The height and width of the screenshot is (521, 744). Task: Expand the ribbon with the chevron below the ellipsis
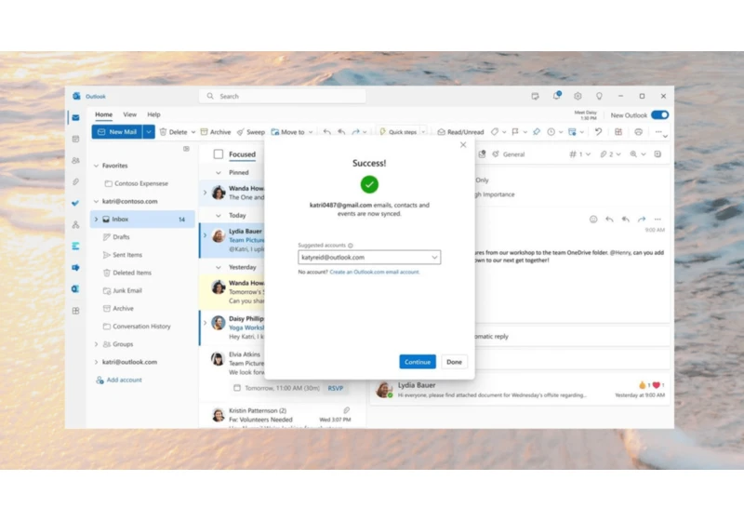click(x=665, y=137)
